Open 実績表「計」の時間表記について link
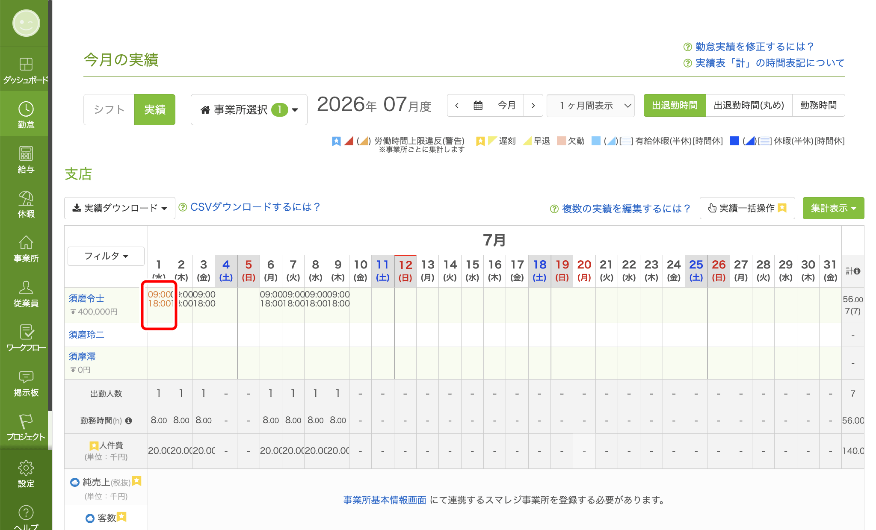This screenshot has width=876, height=530. pos(770,63)
